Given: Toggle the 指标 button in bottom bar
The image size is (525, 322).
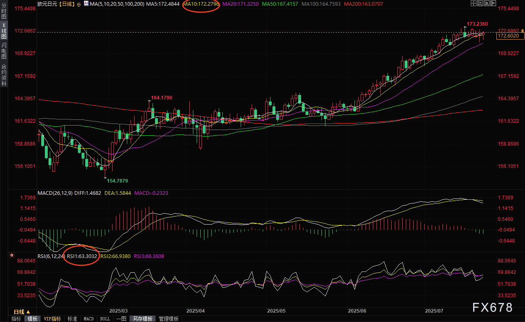Looking at the screenshot, I should tap(16, 319).
